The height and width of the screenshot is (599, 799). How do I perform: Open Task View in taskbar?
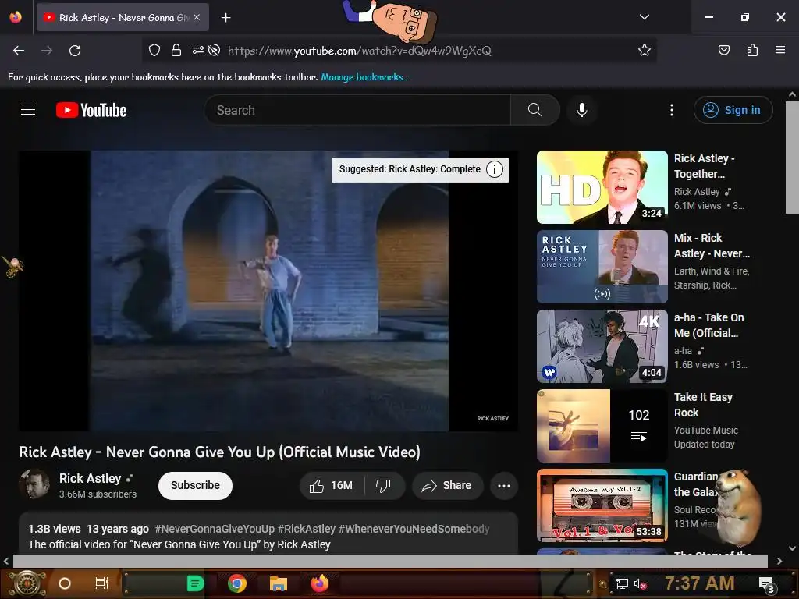[x=102, y=583]
